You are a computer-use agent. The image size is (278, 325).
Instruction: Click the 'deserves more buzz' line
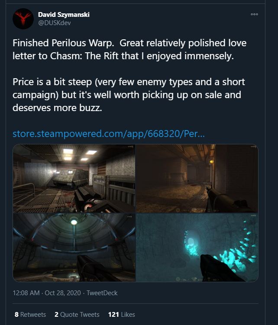pos(57,108)
